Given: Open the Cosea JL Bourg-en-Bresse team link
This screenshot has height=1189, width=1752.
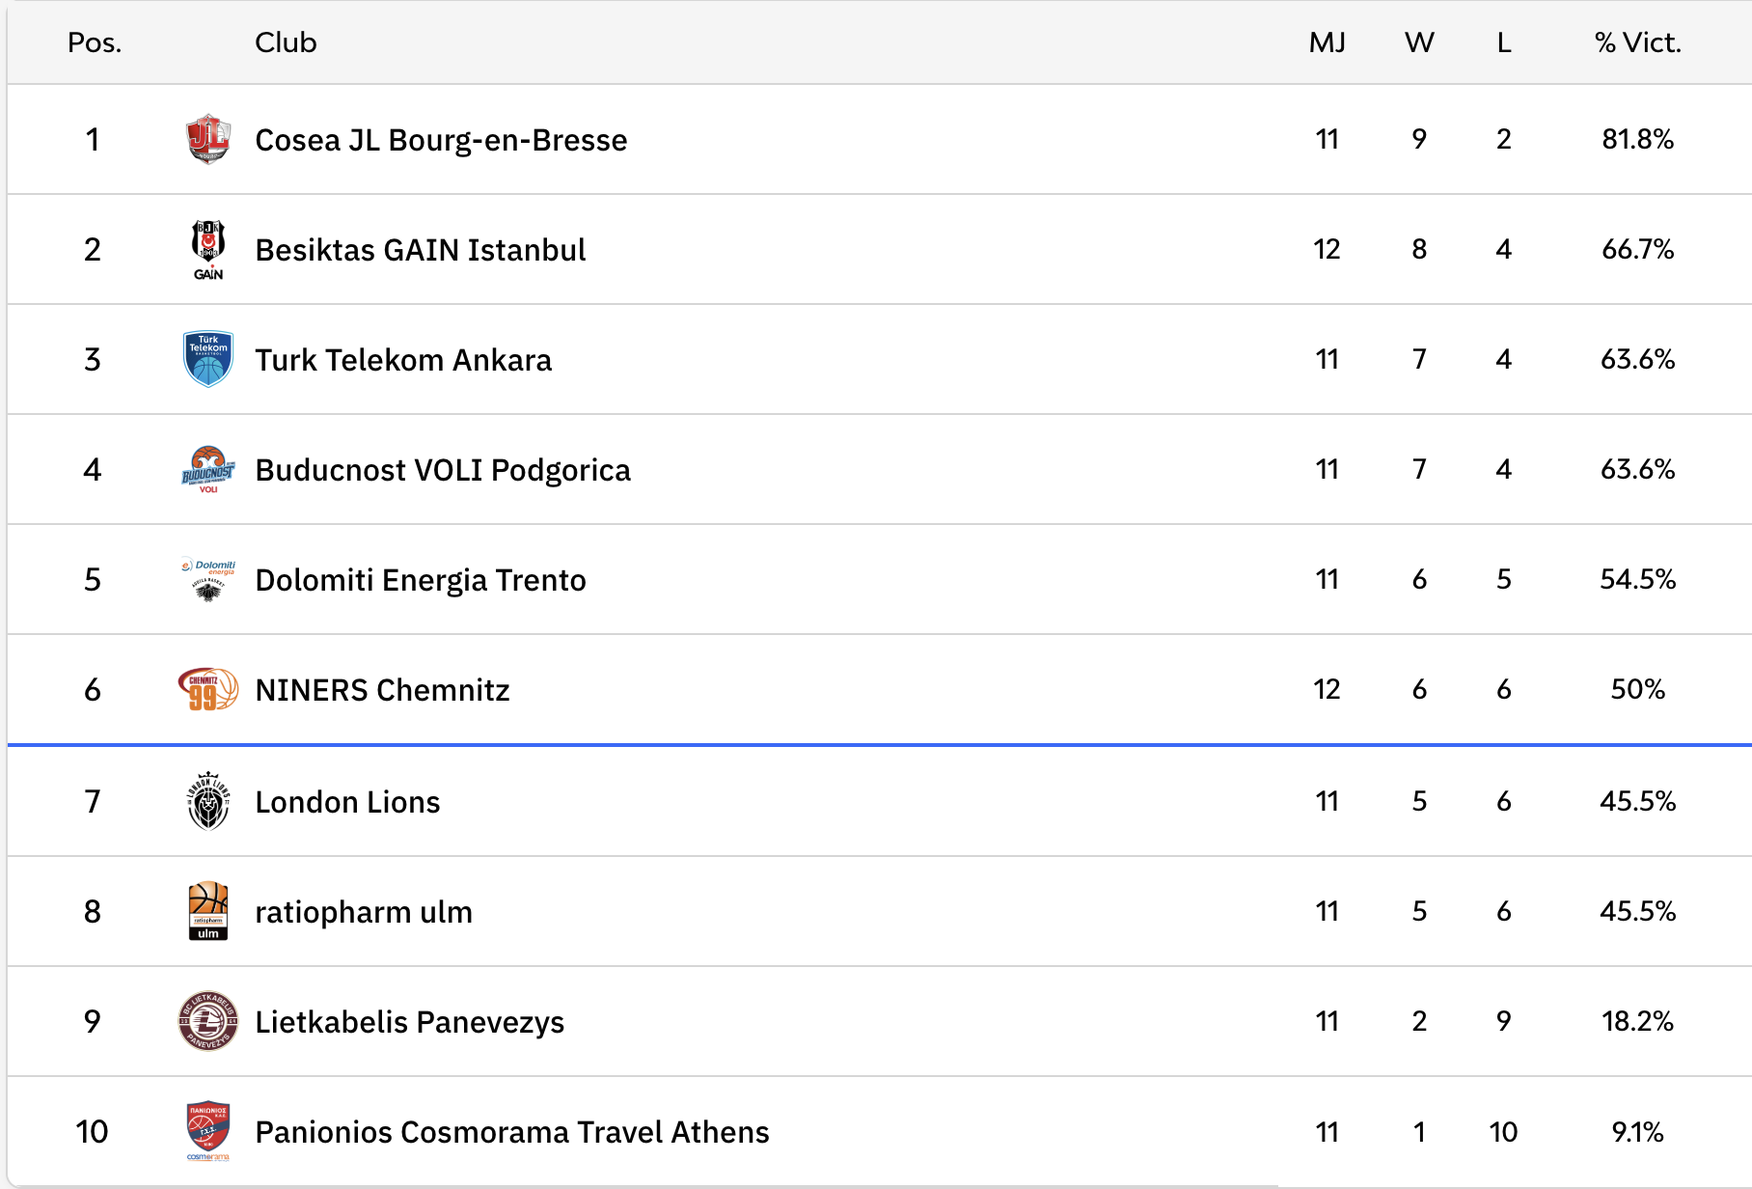Looking at the screenshot, I should click(x=441, y=140).
